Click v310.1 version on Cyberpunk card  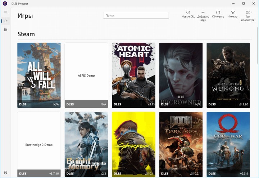149,174
